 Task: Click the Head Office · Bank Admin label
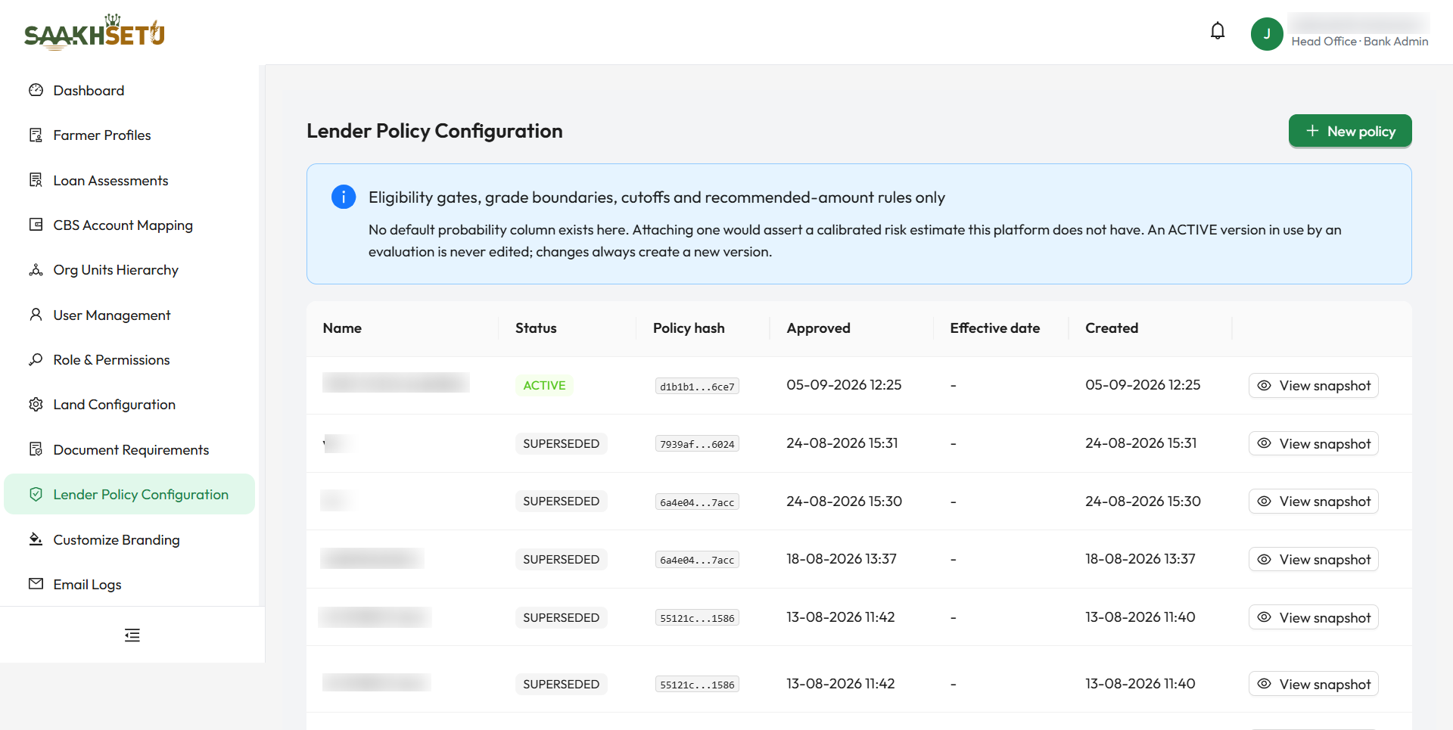click(x=1360, y=42)
